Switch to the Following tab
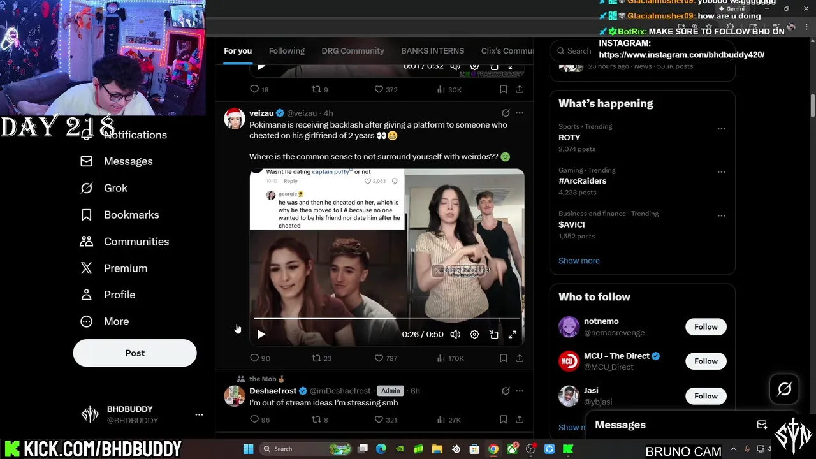The image size is (816, 459). tap(286, 51)
